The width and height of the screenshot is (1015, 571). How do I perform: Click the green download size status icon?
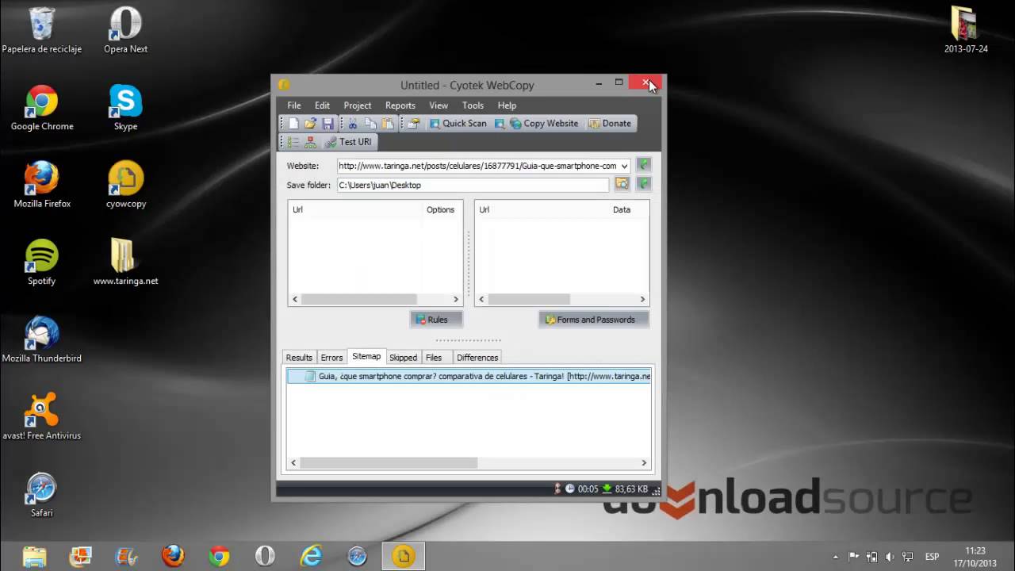[607, 489]
